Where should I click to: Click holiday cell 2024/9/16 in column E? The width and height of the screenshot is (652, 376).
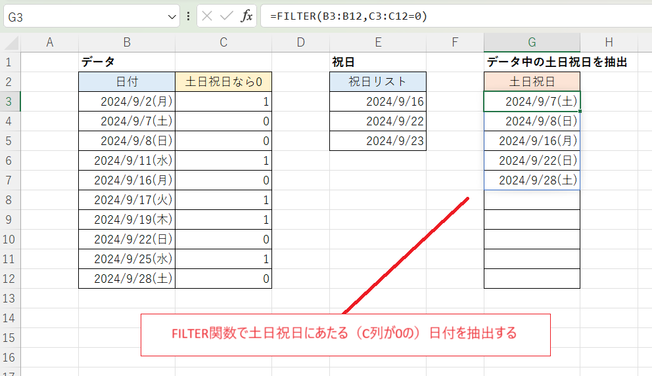pyautogui.click(x=378, y=102)
